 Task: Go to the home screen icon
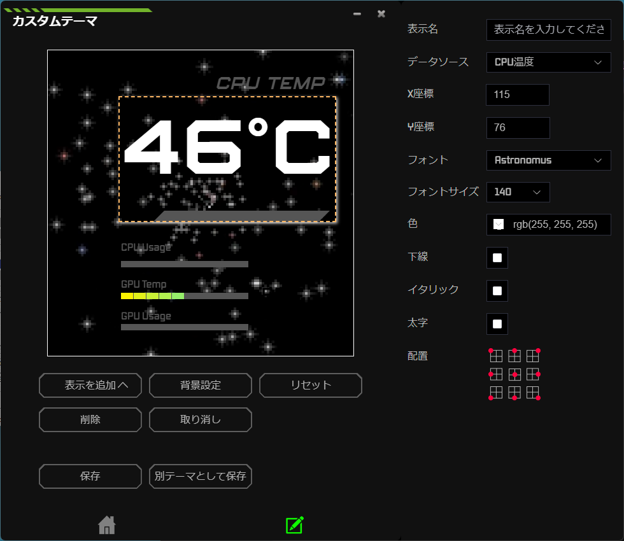107,525
